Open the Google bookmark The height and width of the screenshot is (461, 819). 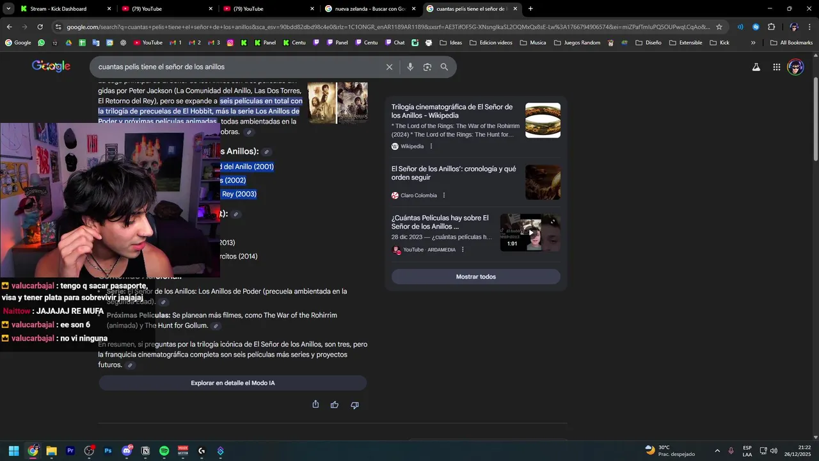click(x=18, y=43)
